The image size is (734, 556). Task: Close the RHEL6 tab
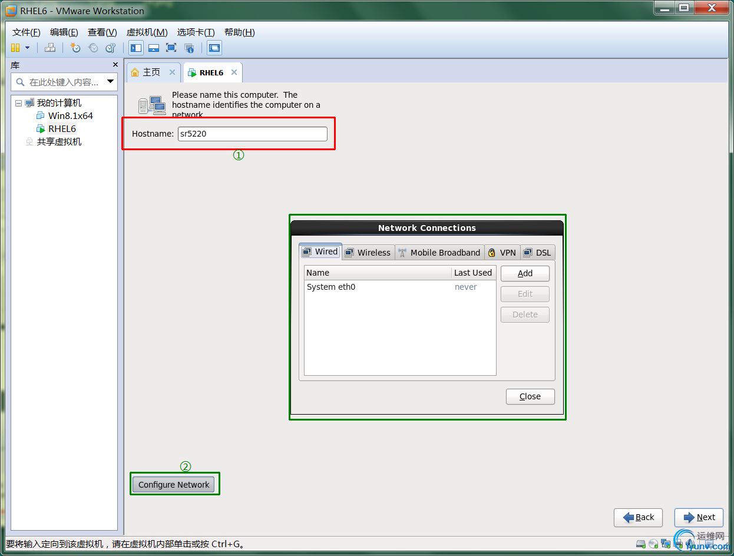point(234,72)
